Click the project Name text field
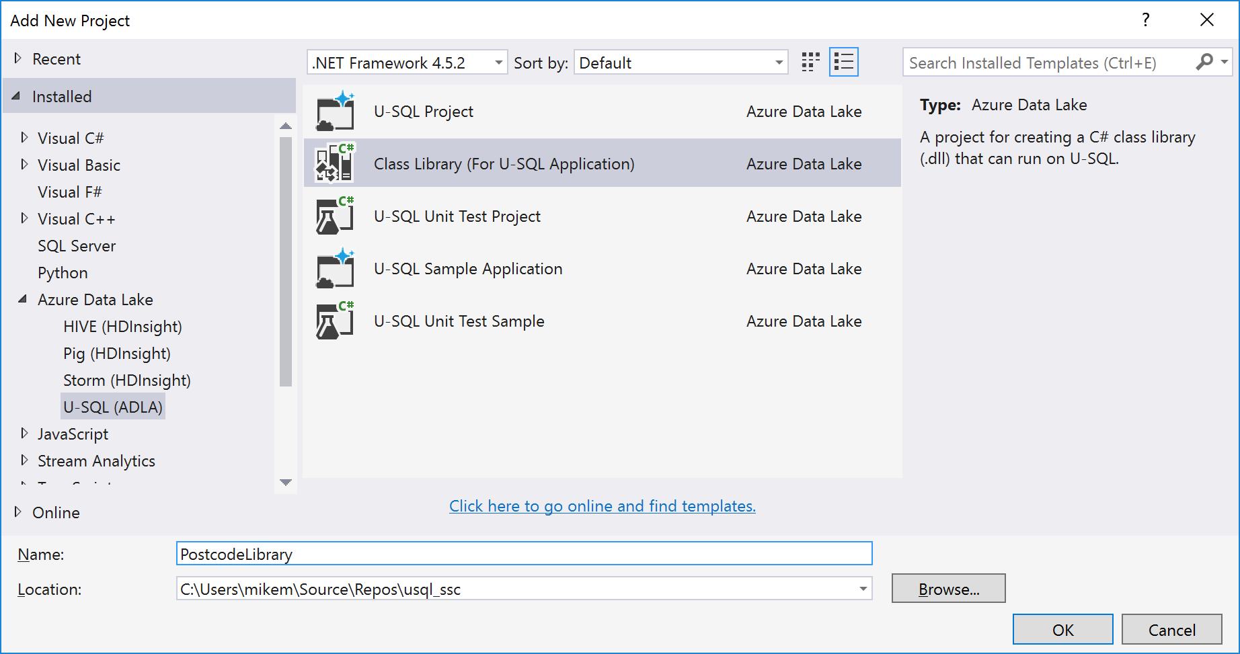 pos(524,554)
